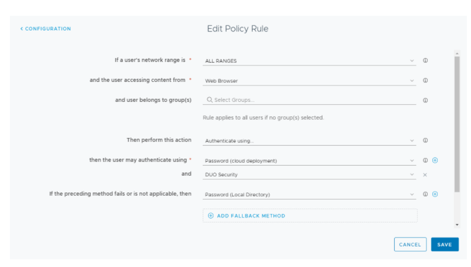Screen dimensions: 471x267
Task: Open the ALL RANGES network range dropdown
Action: click(x=309, y=60)
